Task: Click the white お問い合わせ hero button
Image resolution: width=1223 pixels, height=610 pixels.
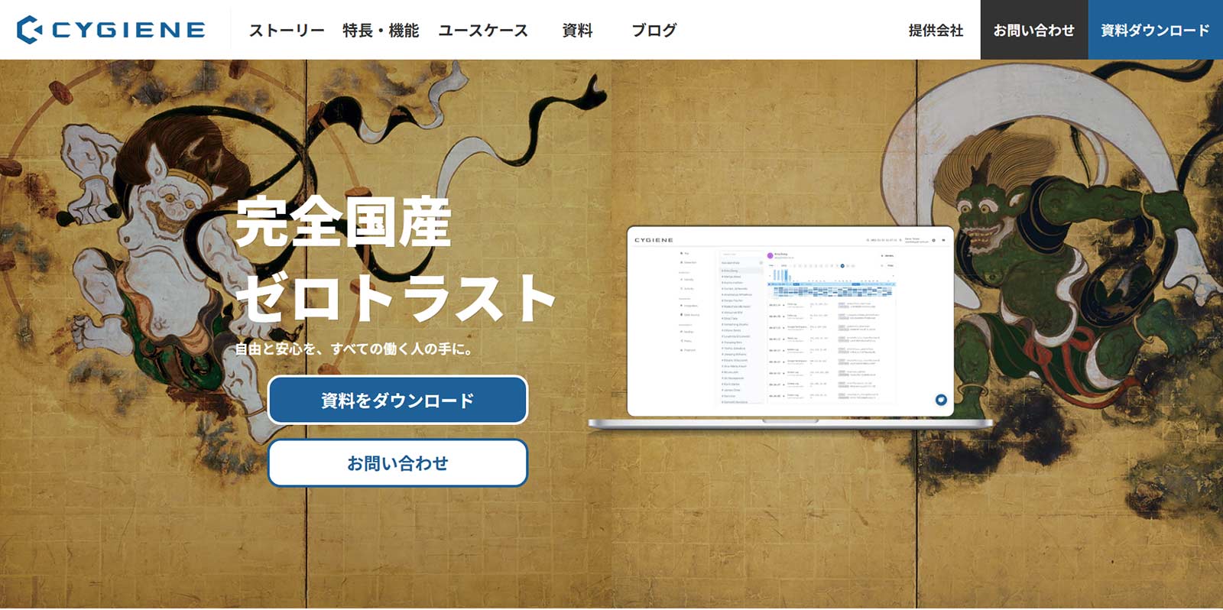Action: pyautogui.click(x=397, y=462)
